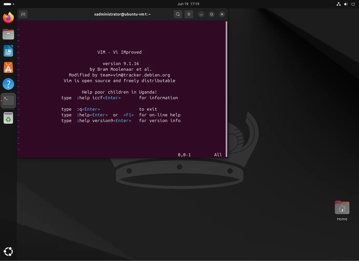Viewport: 359px width, 261px height.
Task: Click the "for version info" text
Action: 160,121
